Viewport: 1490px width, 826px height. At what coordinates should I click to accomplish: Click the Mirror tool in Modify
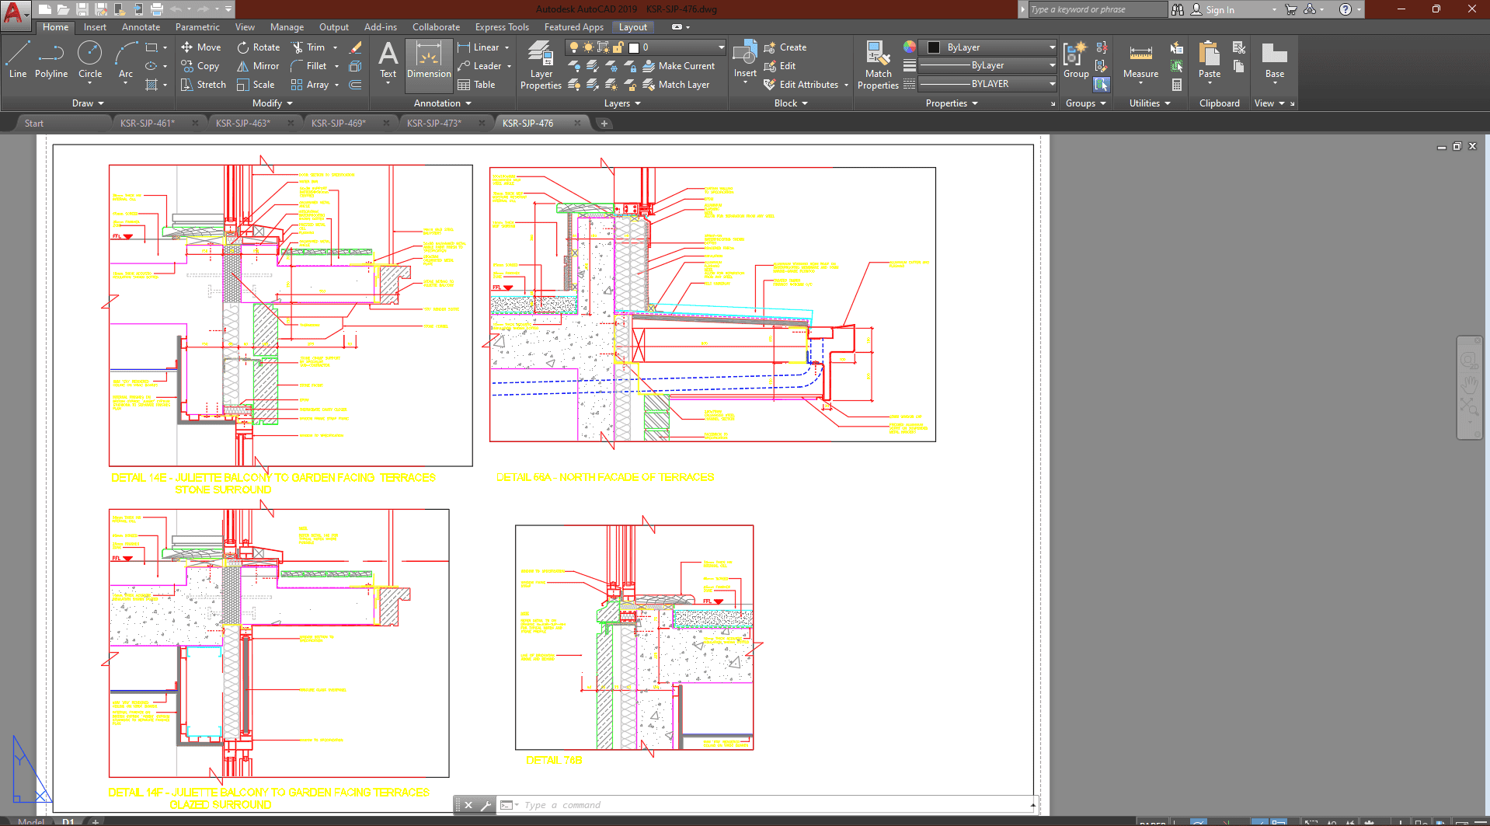258,66
